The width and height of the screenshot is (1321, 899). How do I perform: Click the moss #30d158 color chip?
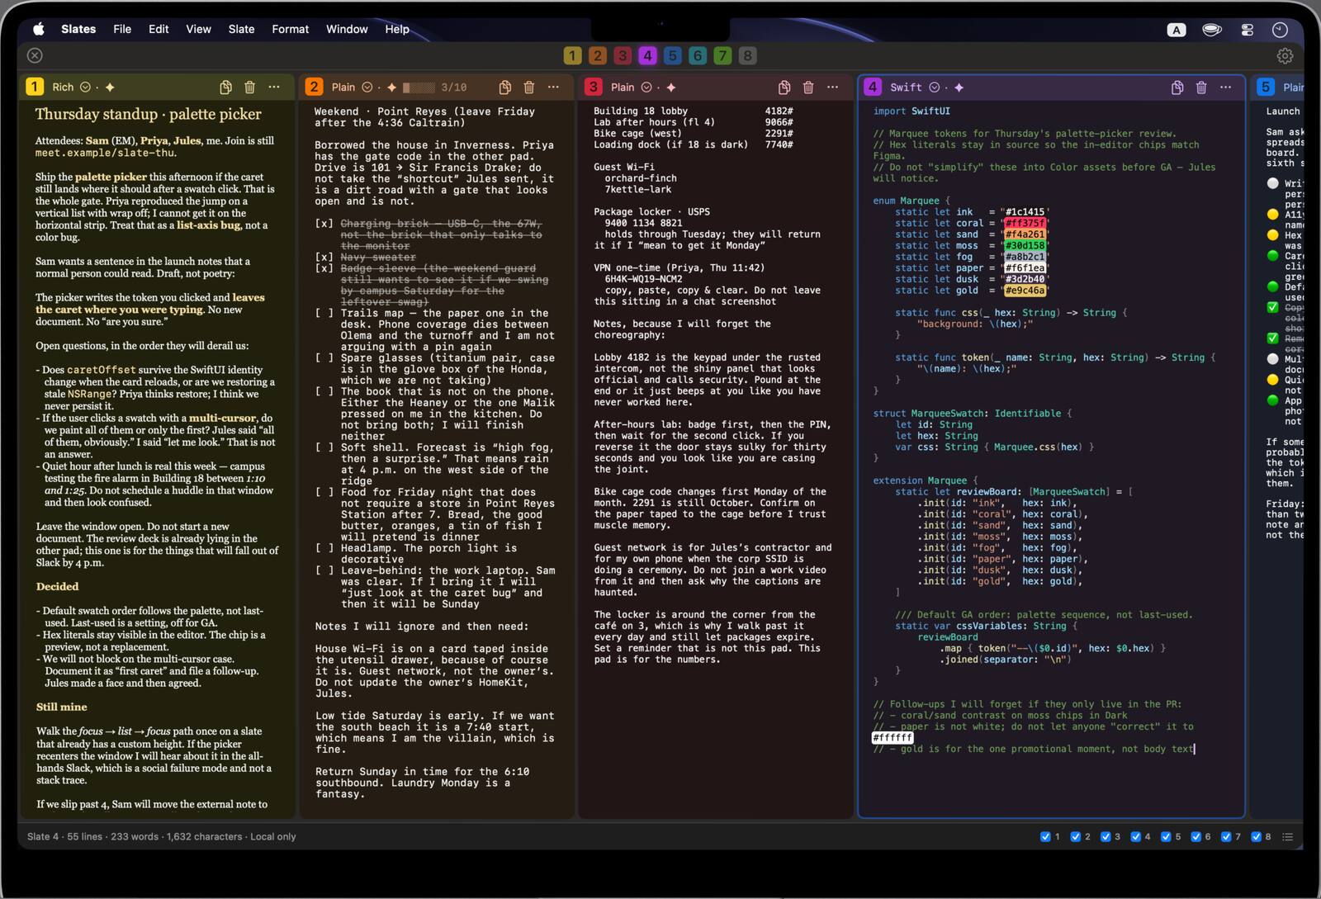pos(1025,245)
